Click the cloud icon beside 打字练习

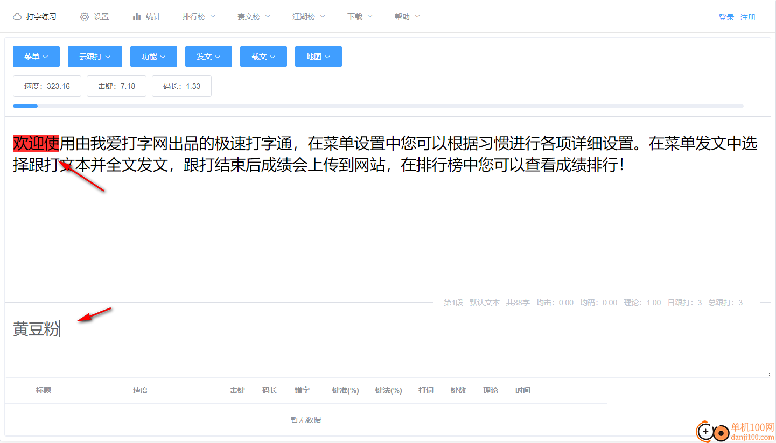(17, 17)
